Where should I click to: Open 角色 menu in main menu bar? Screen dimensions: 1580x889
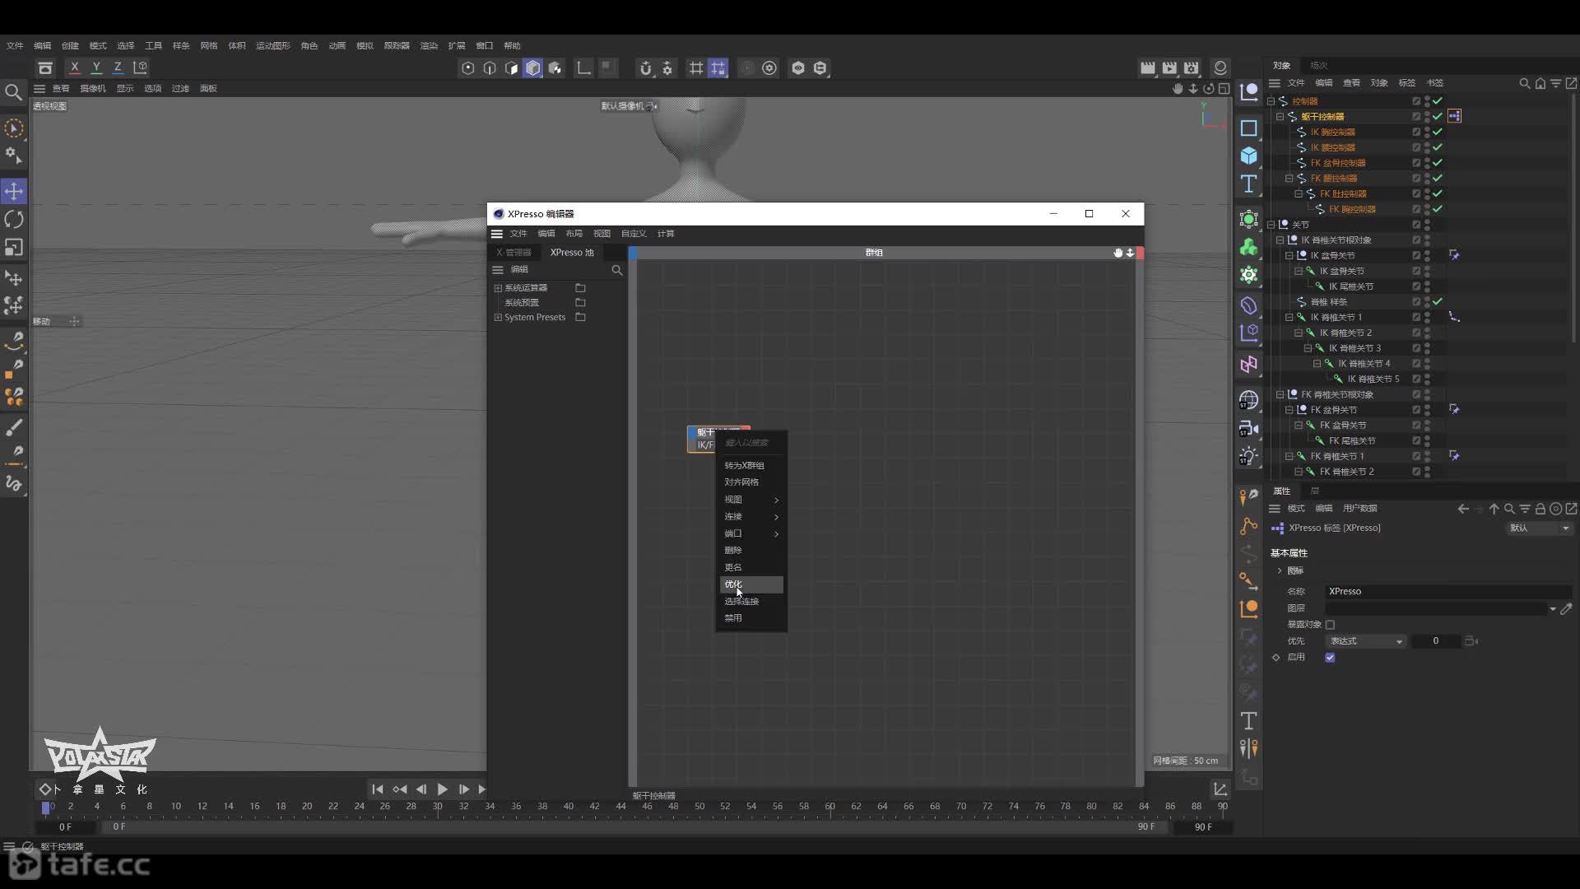(x=309, y=46)
